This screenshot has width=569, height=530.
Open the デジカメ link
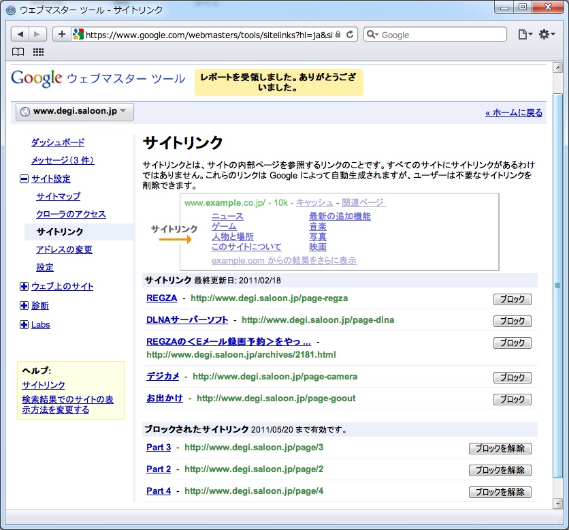pyautogui.click(x=163, y=376)
